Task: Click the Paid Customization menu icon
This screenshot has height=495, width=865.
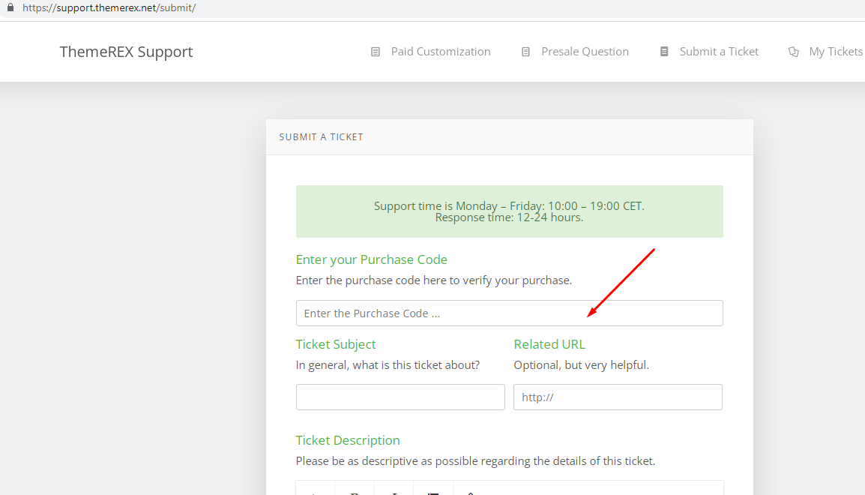Action: [x=375, y=52]
